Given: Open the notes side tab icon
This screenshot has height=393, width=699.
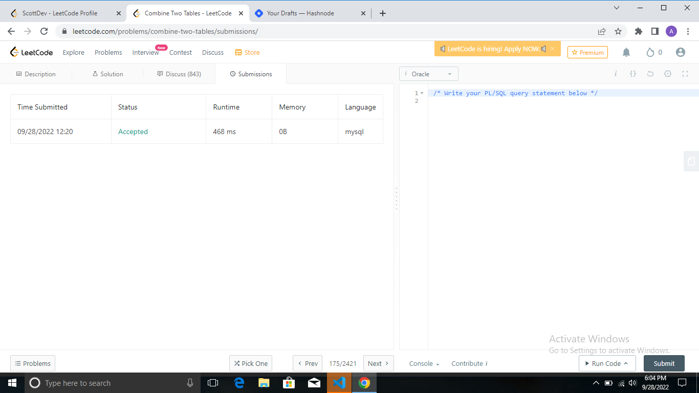Looking at the screenshot, I should pyautogui.click(x=691, y=161).
